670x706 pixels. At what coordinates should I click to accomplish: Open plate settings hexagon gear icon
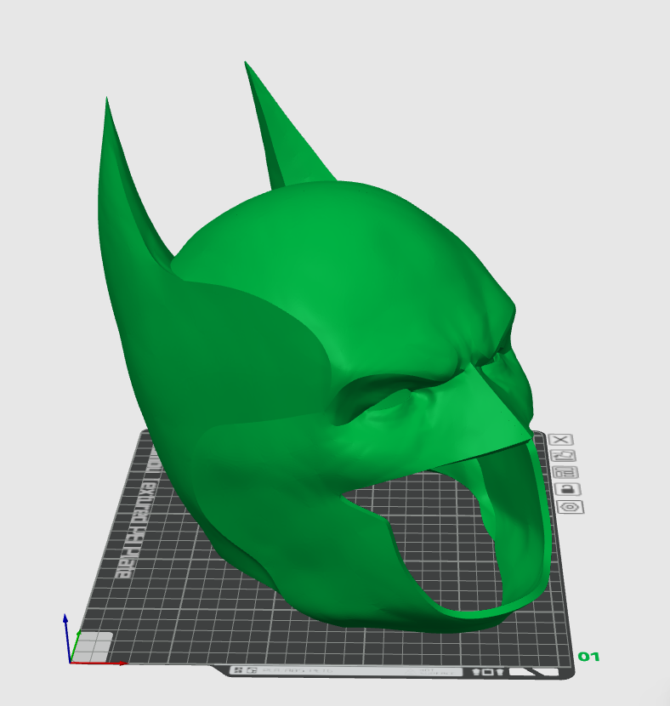(x=571, y=507)
